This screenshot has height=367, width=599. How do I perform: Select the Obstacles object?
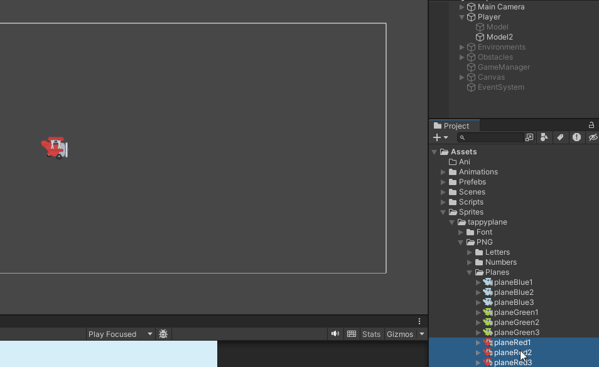[495, 57]
